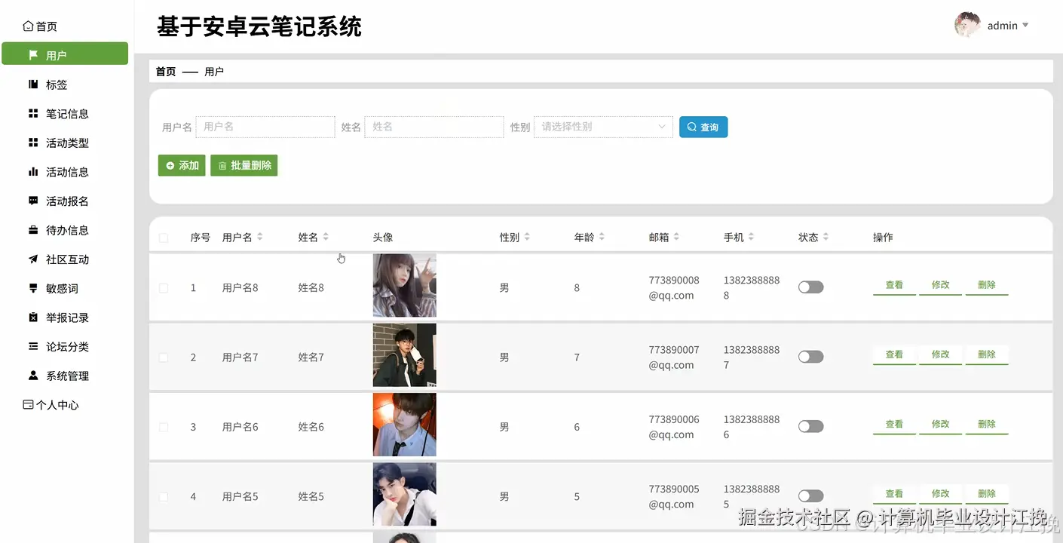
Task: Click the admin avatar picture
Action: click(x=967, y=25)
